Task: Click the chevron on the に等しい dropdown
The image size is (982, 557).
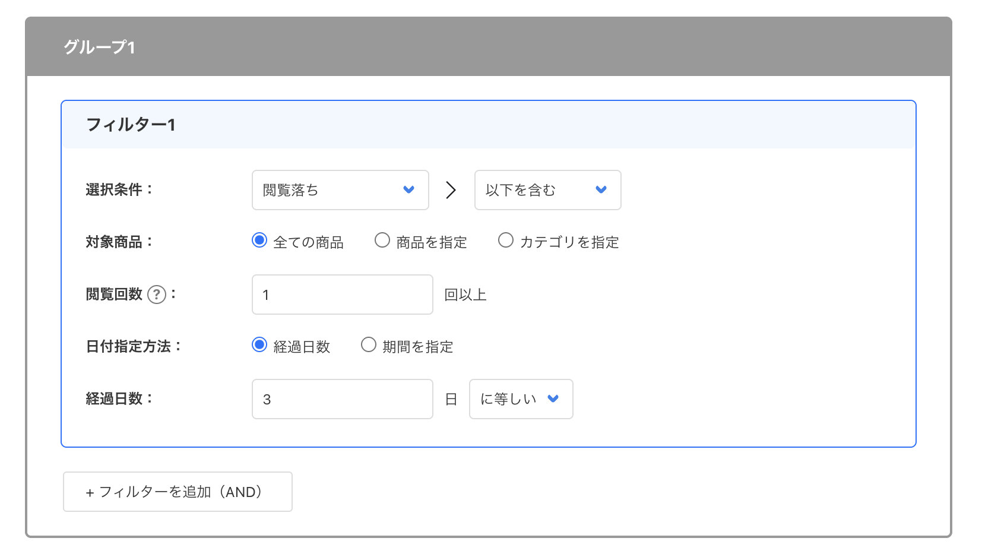Action: [554, 399]
